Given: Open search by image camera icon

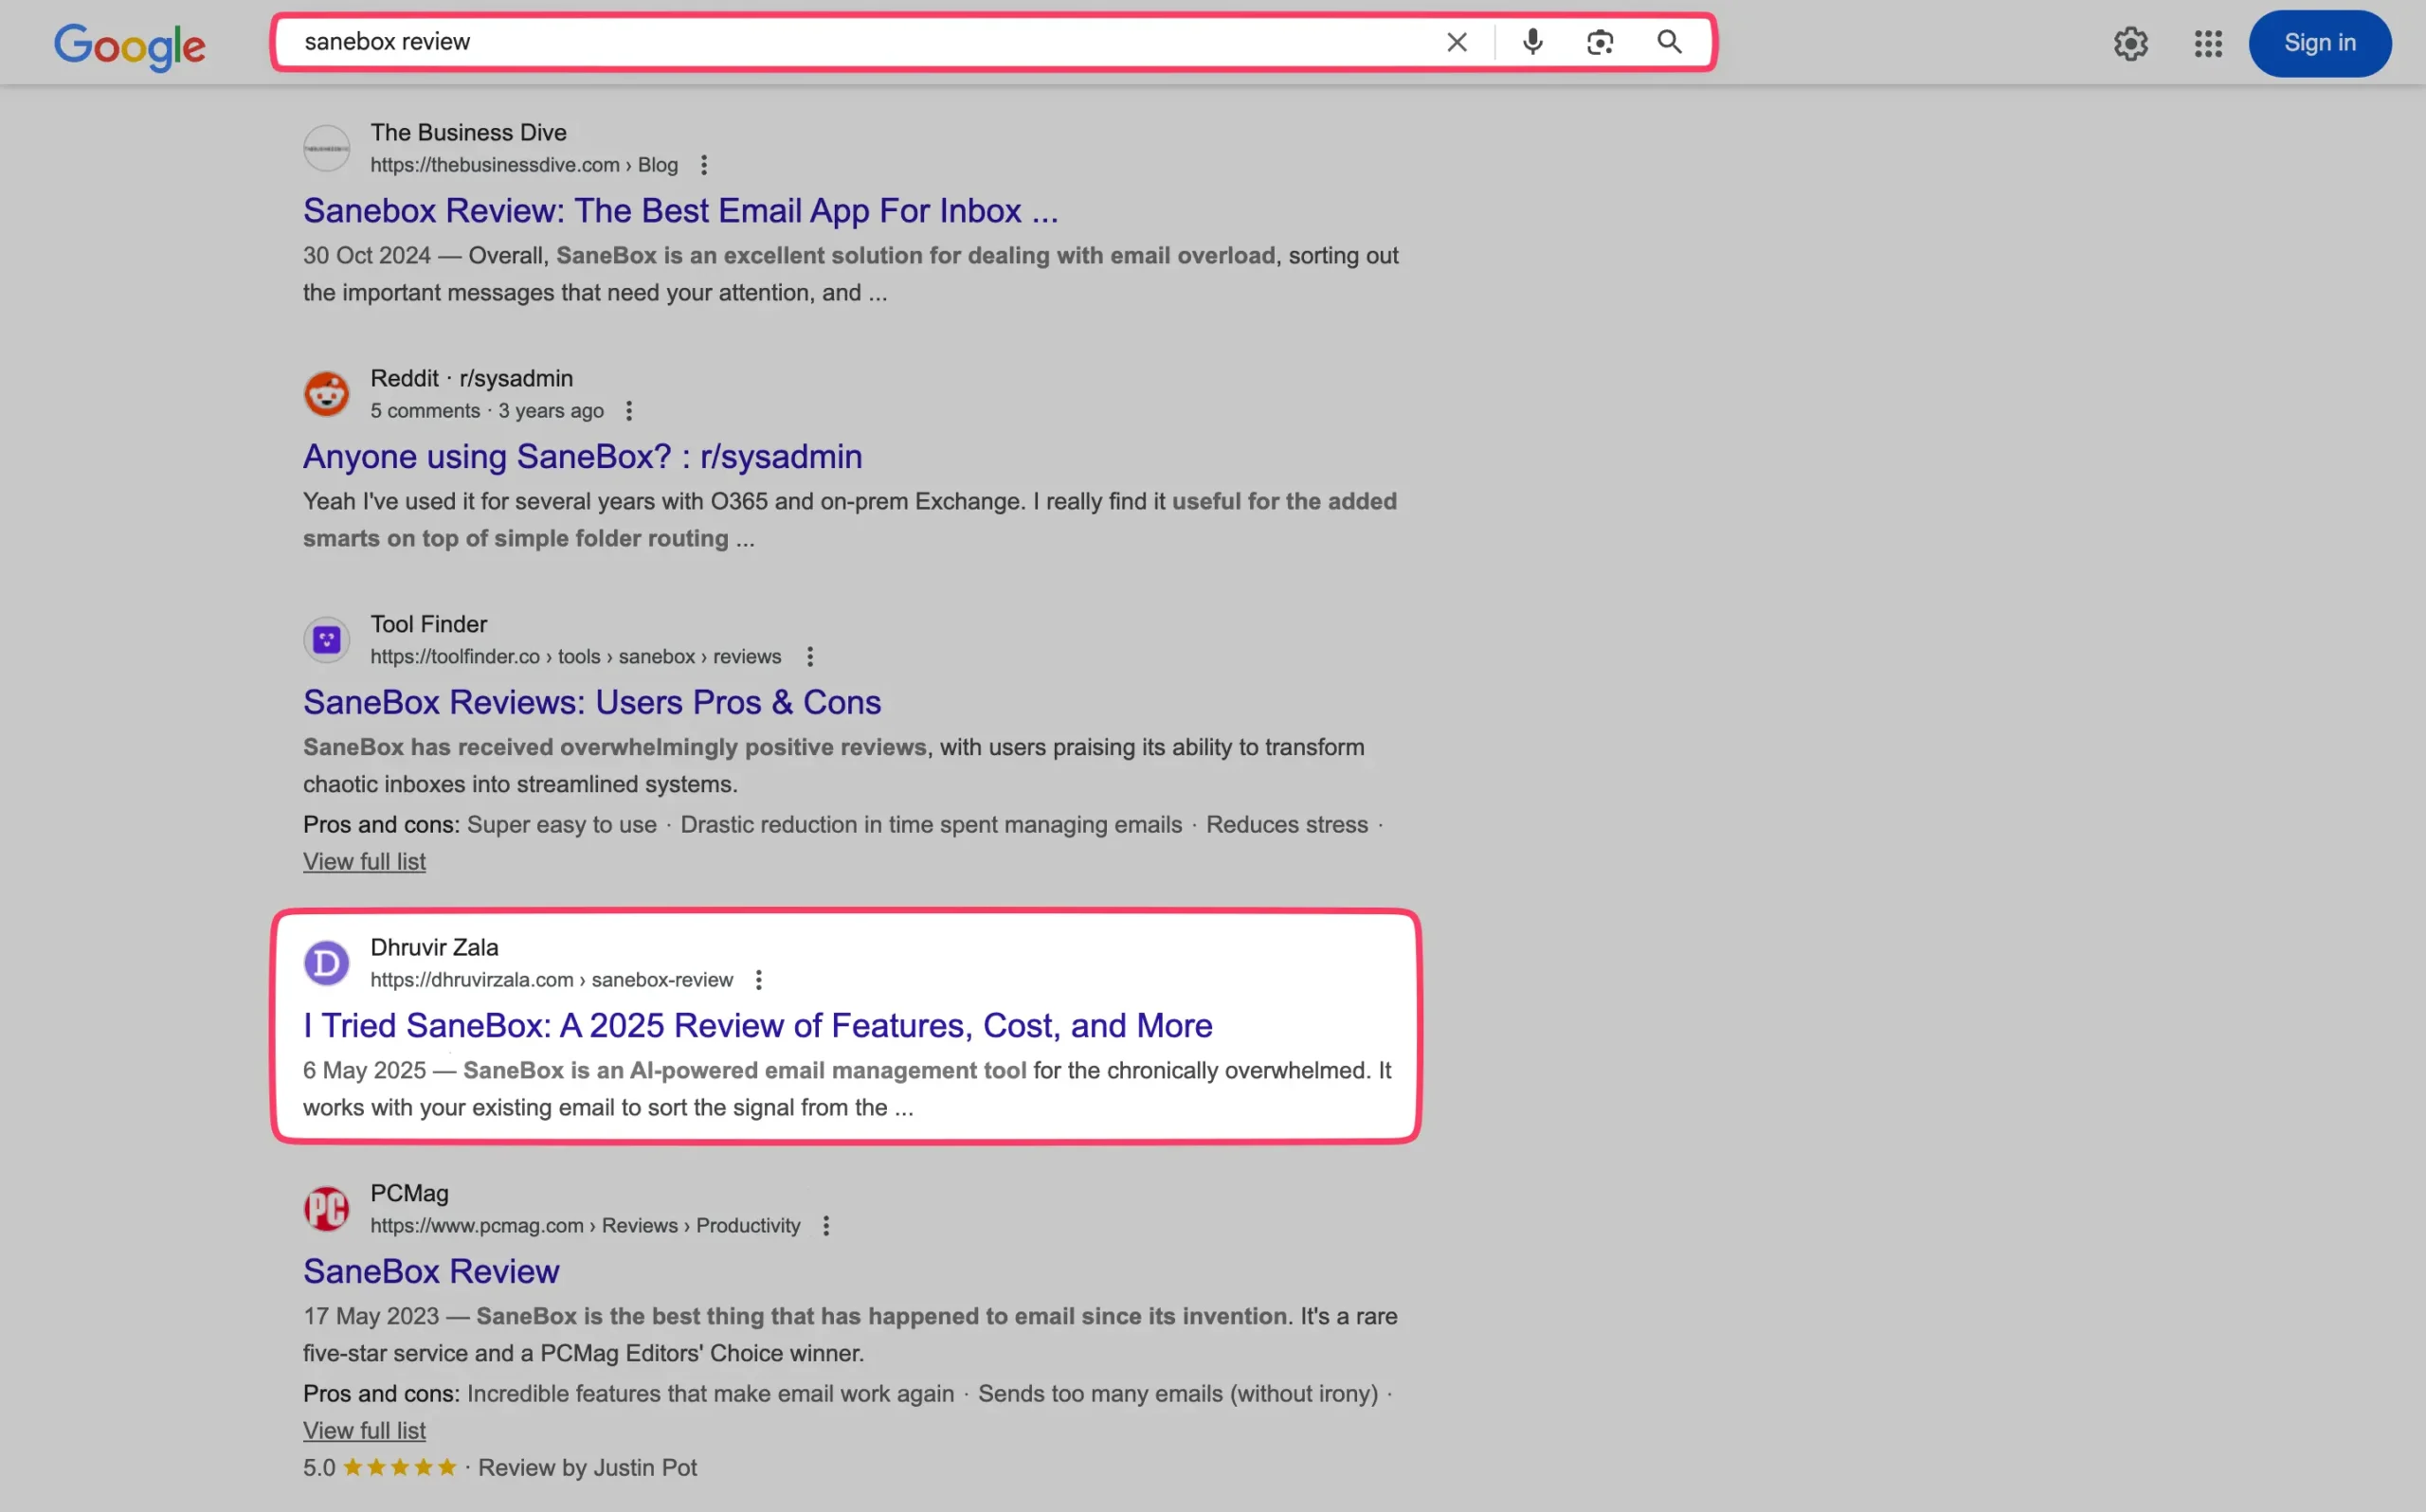Looking at the screenshot, I should [1600, 42].
